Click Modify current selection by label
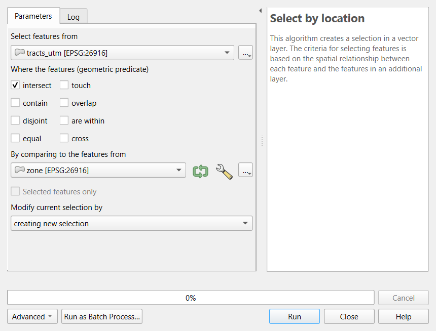Viewport: 436px width, 331px height. [x=57, y=208]
